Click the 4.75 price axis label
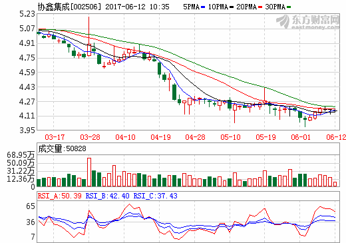This screenshot has height=243, width=346. pos(27,58)
